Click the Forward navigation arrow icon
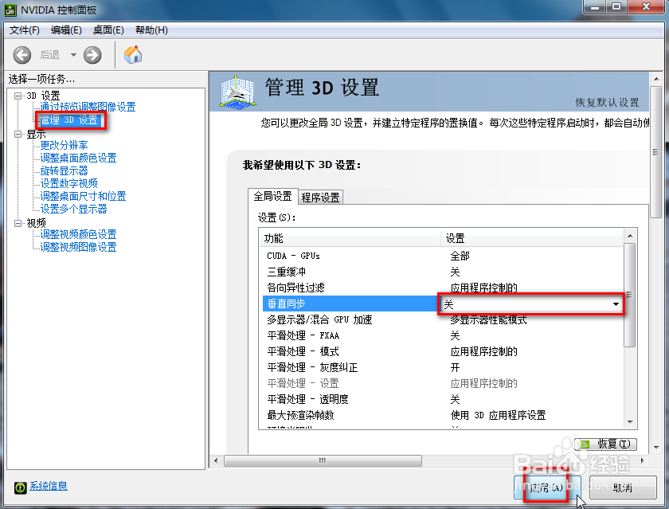This screenshot has width=669, height=509. click(x=92, y=55)
